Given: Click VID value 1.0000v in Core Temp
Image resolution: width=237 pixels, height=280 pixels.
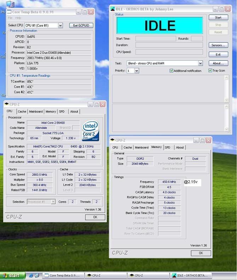Looking at the screenshot, I should pos(58,68).
